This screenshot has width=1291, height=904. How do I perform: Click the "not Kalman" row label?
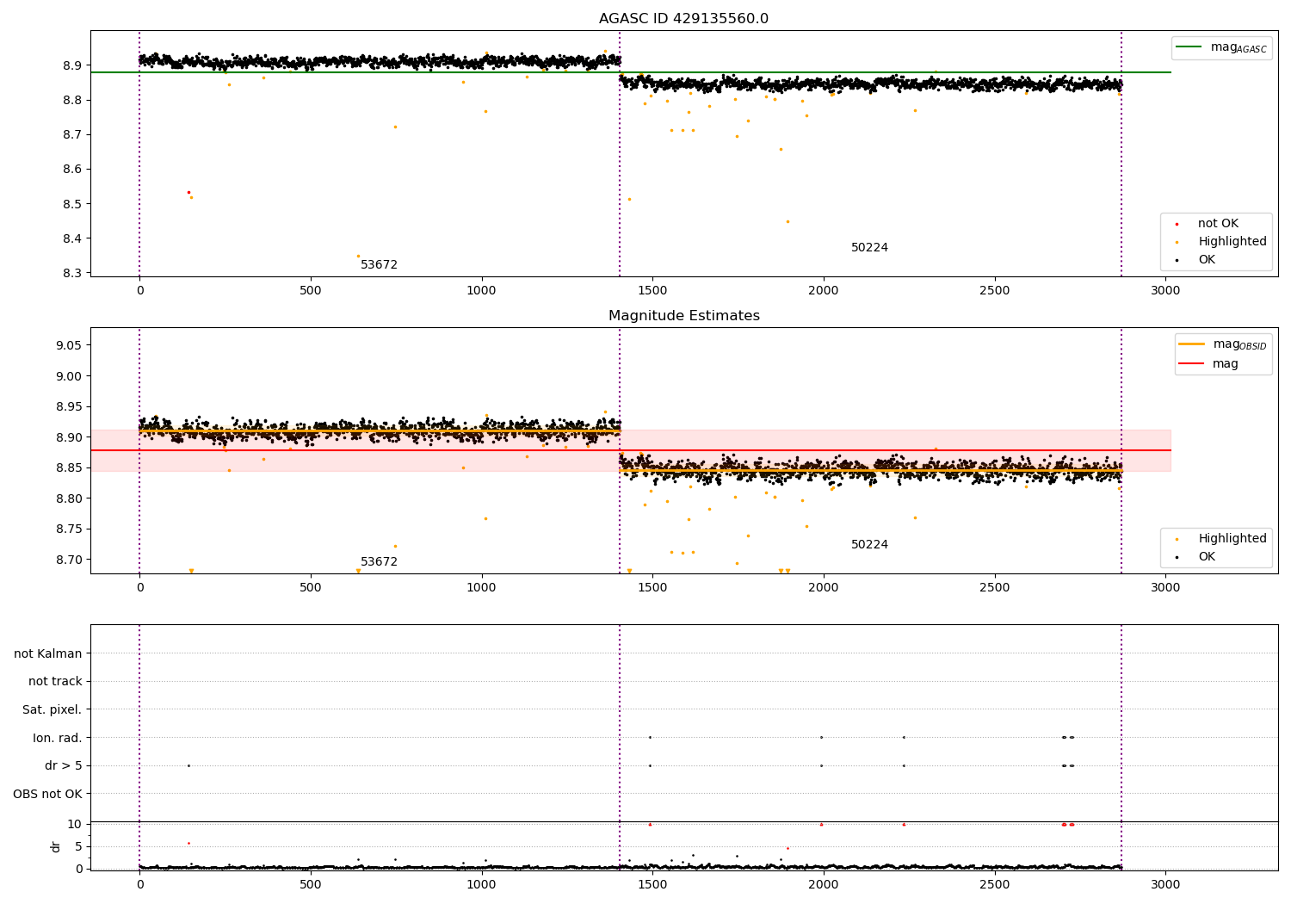coord(48,653)
